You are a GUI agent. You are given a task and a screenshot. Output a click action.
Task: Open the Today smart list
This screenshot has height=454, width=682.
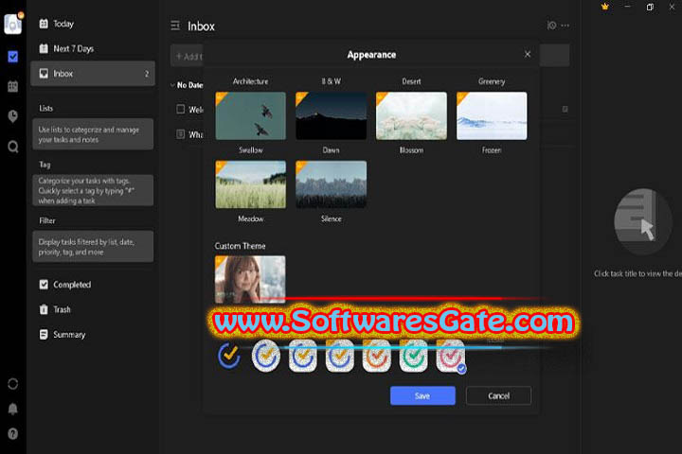click(x=93, y=24)
